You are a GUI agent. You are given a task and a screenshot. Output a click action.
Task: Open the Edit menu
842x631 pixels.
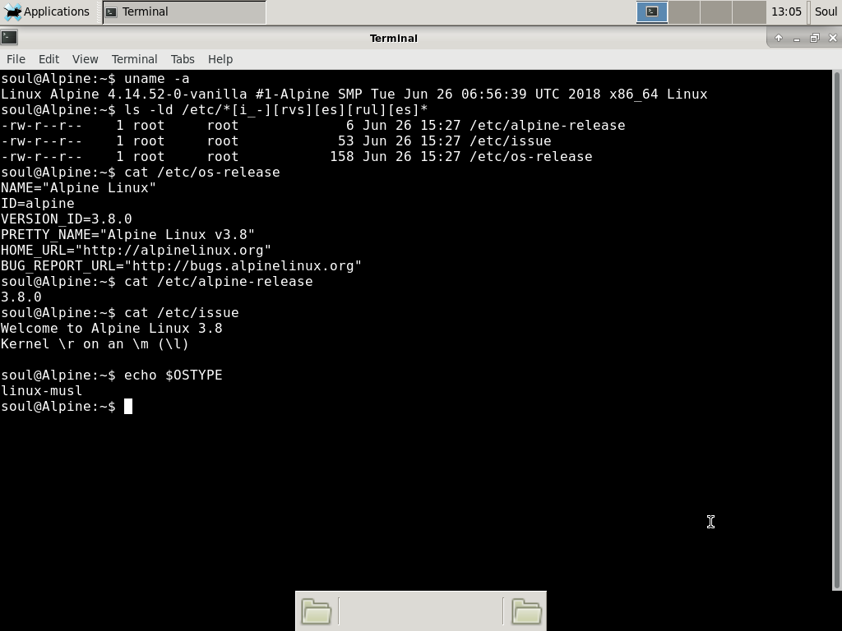pos(49,59)
